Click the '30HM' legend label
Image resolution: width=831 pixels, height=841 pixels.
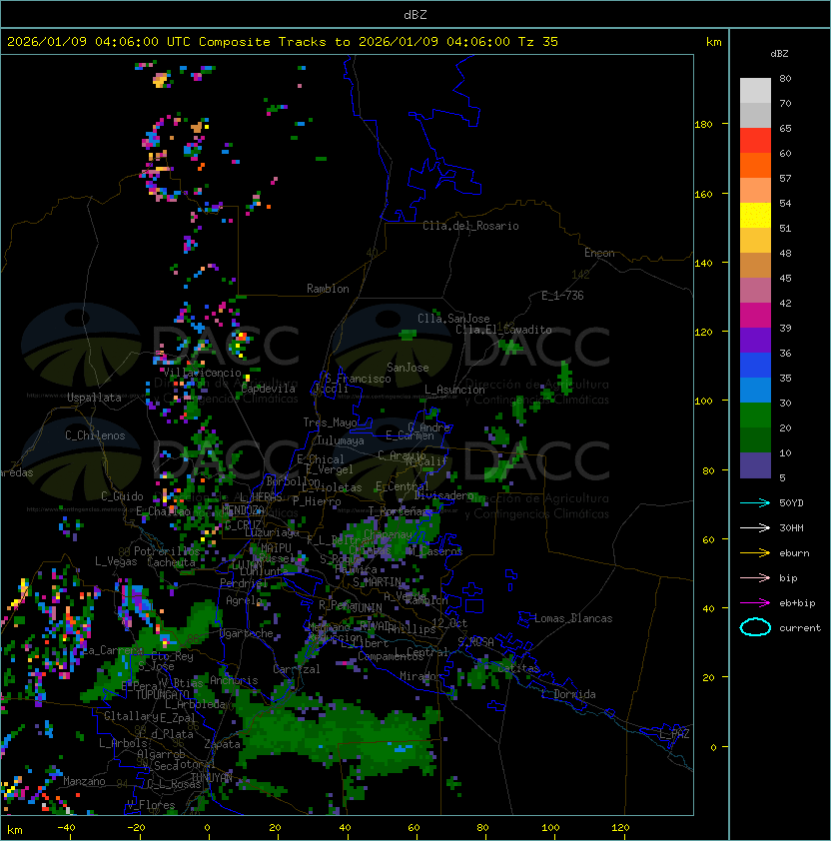click(791, 528)
